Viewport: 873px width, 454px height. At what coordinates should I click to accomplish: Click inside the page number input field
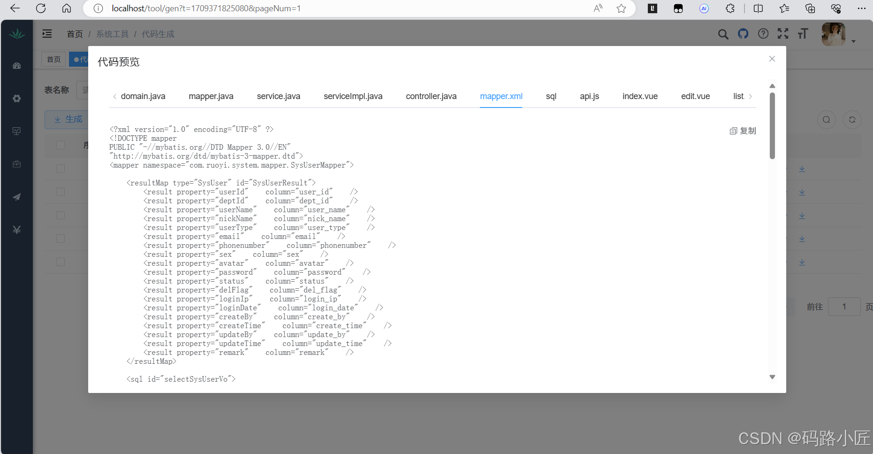pos(844,307)
